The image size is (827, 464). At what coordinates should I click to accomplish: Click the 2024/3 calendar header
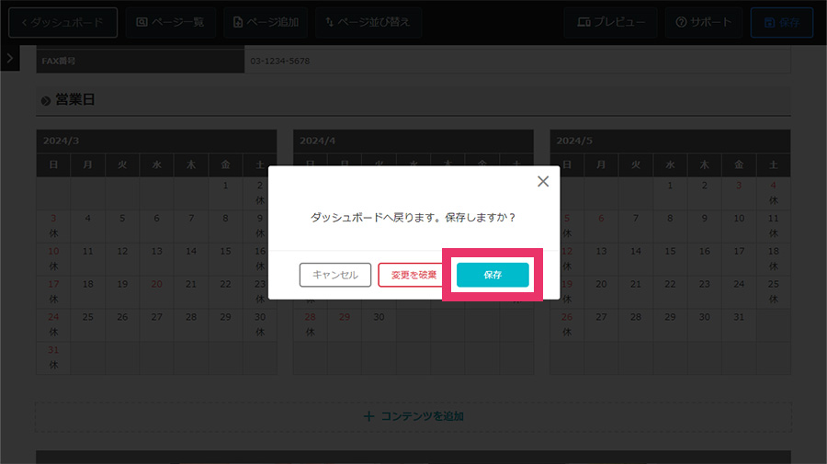click(x=156, y=141)
